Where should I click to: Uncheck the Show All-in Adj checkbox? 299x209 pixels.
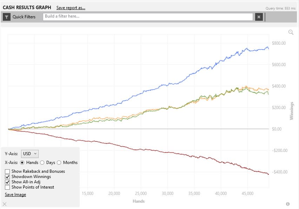[x=7, y=182]
